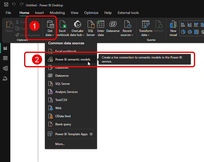Click the Cut scissors icon
Image resolution: width=204 pixels, height=162 pixels.
coord(17,22)
